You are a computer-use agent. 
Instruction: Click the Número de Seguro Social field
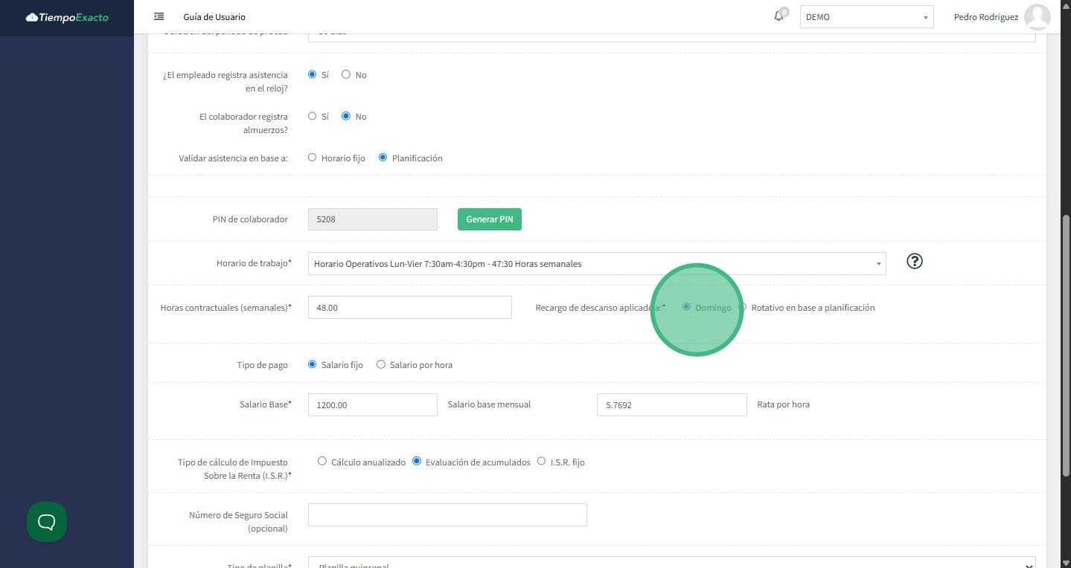pyautogui.click(x=447, y=514)
